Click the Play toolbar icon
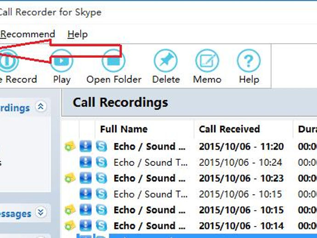Image resolution: width=317 pixels, height=238 pixels. point(62,61)
